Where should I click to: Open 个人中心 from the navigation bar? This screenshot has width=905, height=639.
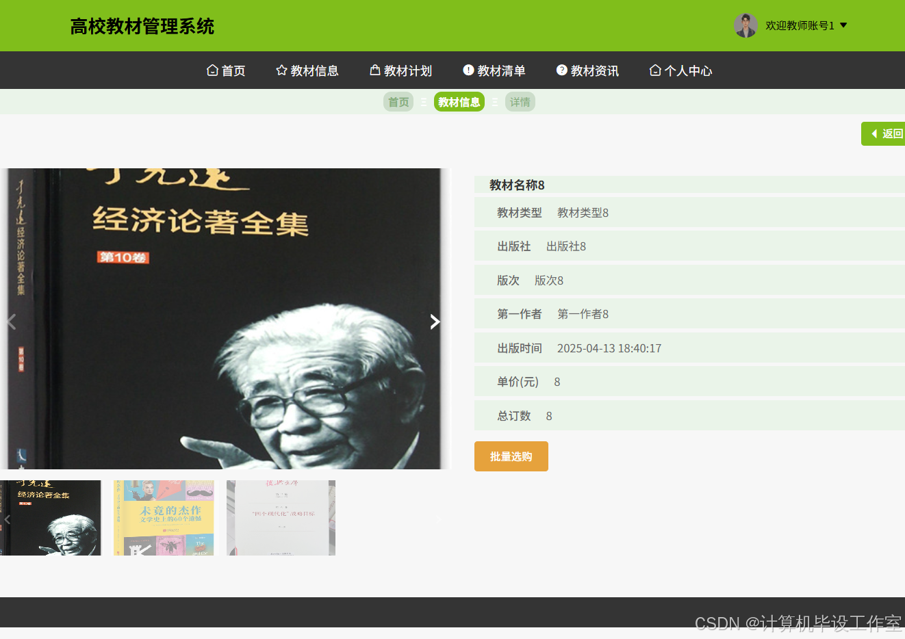pyautogui.click(x=681, y=70)
